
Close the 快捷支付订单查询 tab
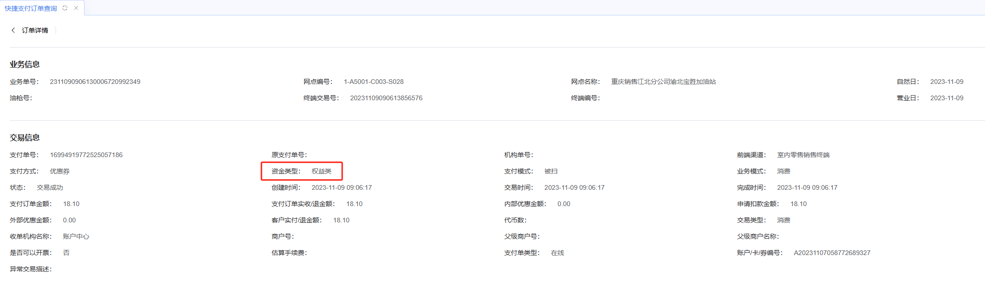[x=76, y=8]
